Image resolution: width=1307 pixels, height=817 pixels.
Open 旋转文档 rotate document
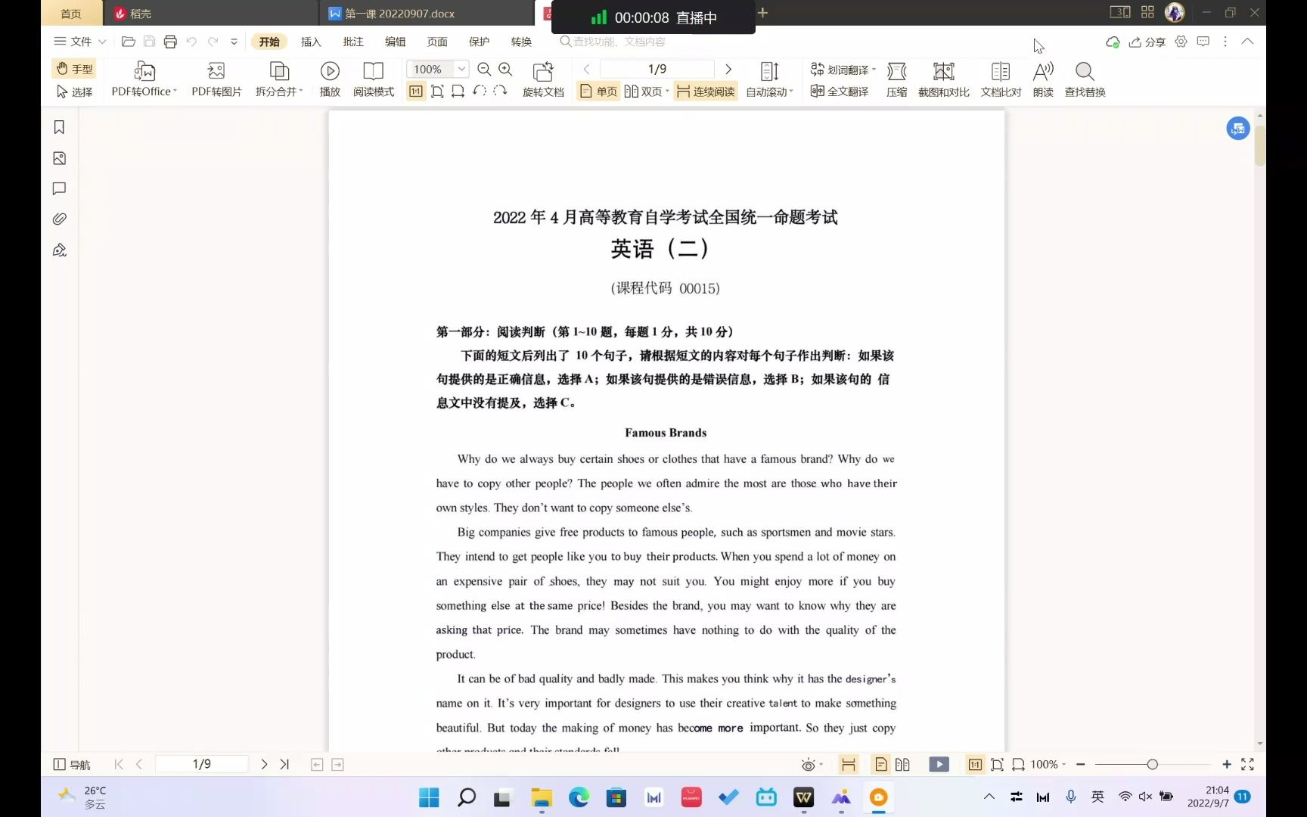pos(543,79)
